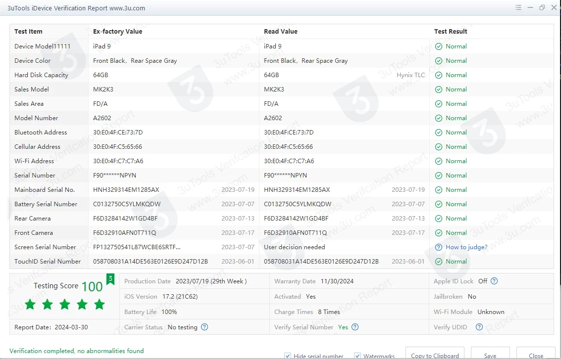Toggle the Watermarks checkbox
561x359 pixels.
tap(357, 356)
